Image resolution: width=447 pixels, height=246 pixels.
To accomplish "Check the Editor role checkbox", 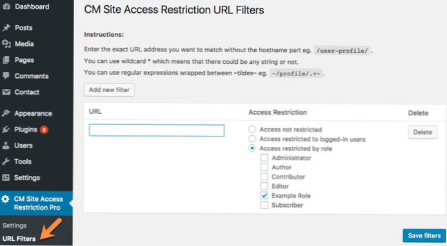I will (264, 186).
